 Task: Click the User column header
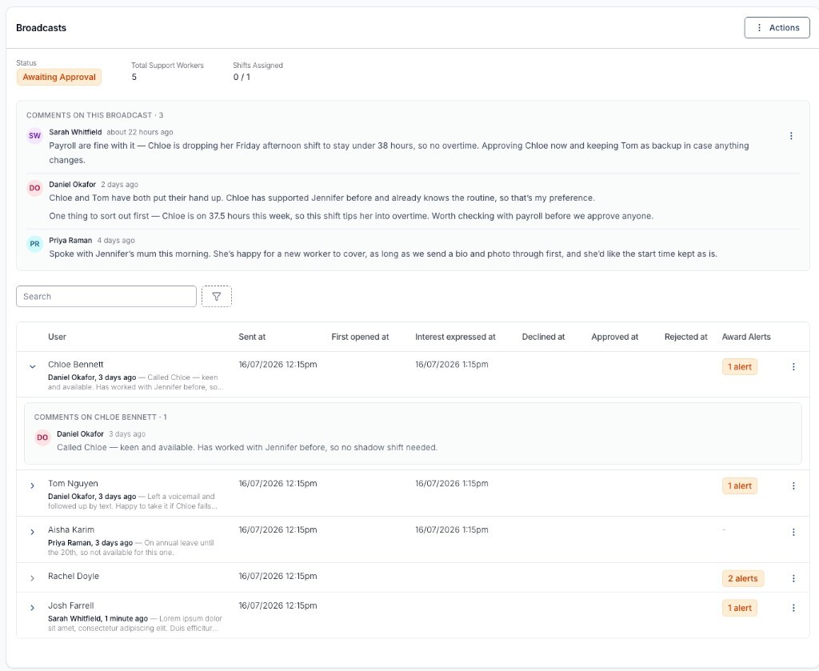(x=57, y=337)
